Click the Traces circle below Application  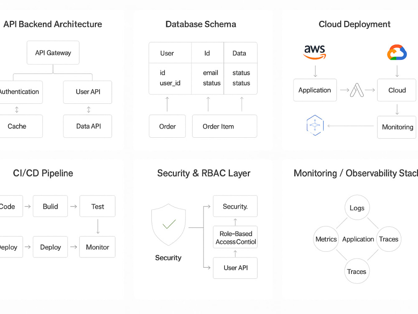click(x=357, y=271)
